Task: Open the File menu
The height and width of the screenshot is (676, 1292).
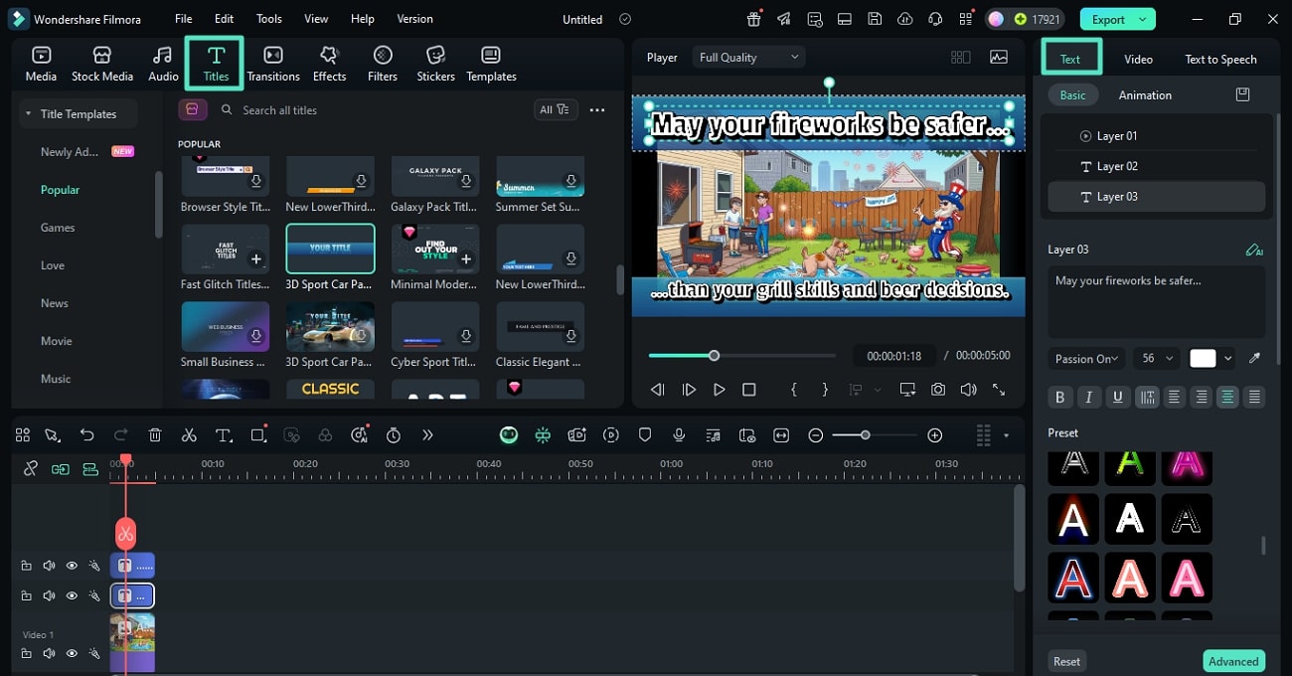Action: click(x=184, y=19)
